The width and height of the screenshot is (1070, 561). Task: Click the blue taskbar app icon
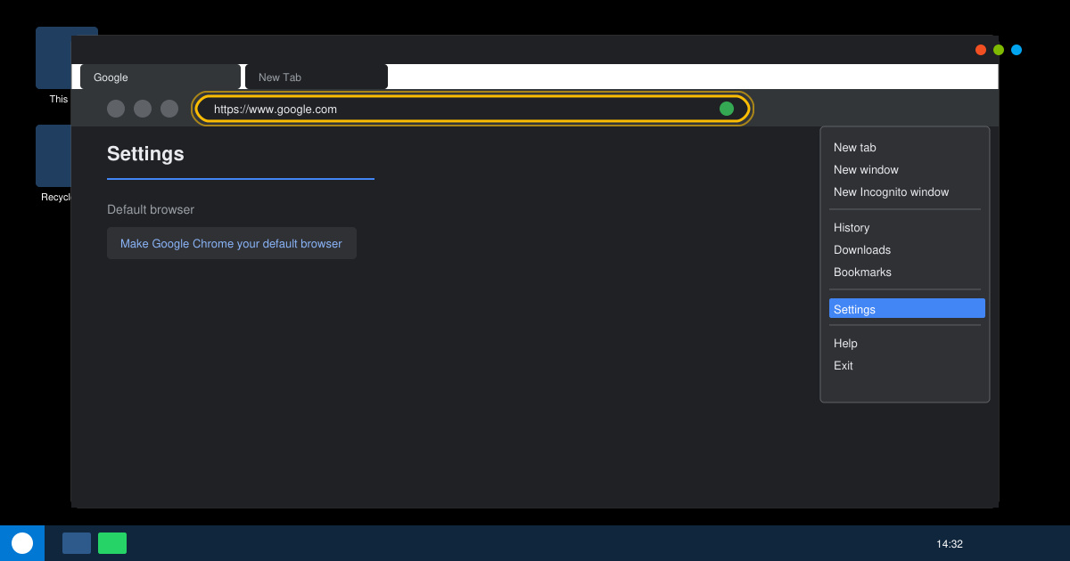[x=77, y=543]
